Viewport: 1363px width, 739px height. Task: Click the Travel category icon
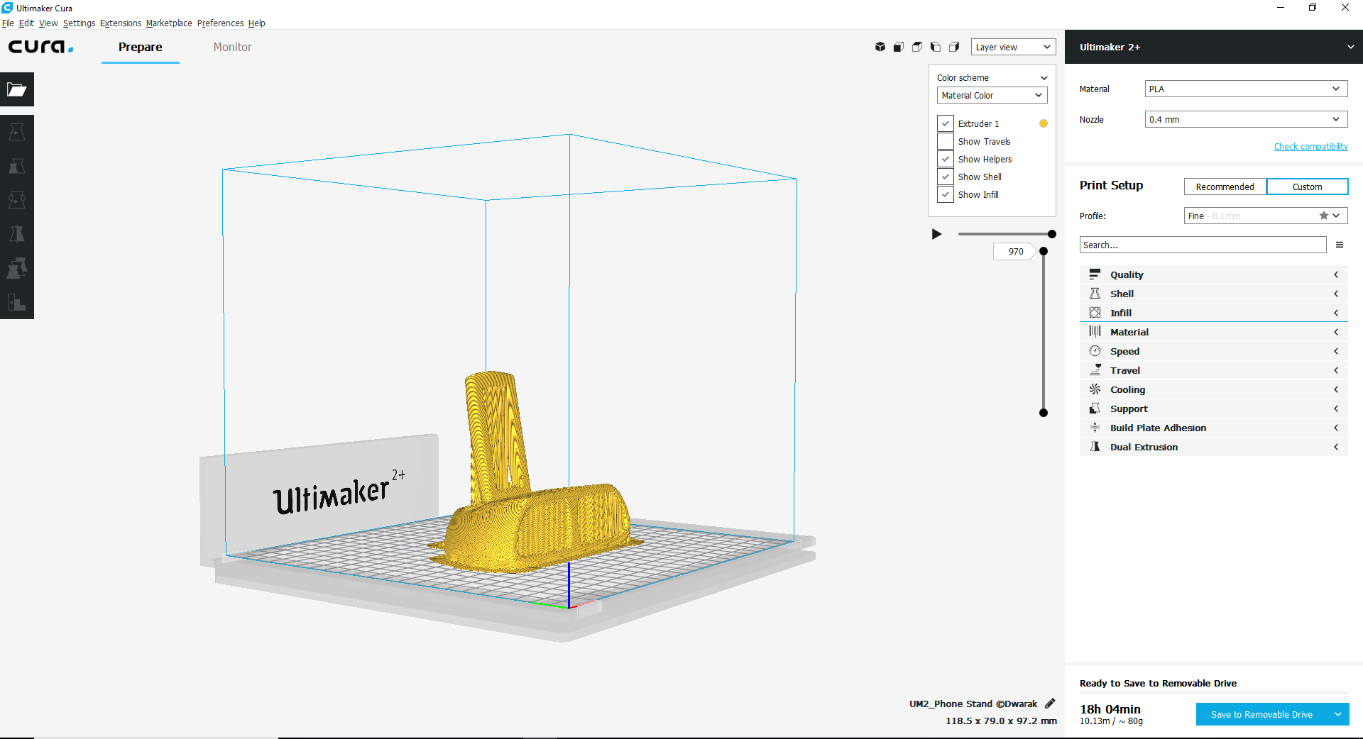pyautogui.click(x=1095, y=370)
